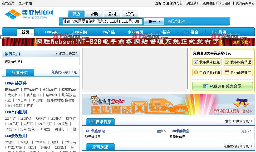The image size is (256, 152).
Task: Open 大功率LED category link
Action: [15, 95]
